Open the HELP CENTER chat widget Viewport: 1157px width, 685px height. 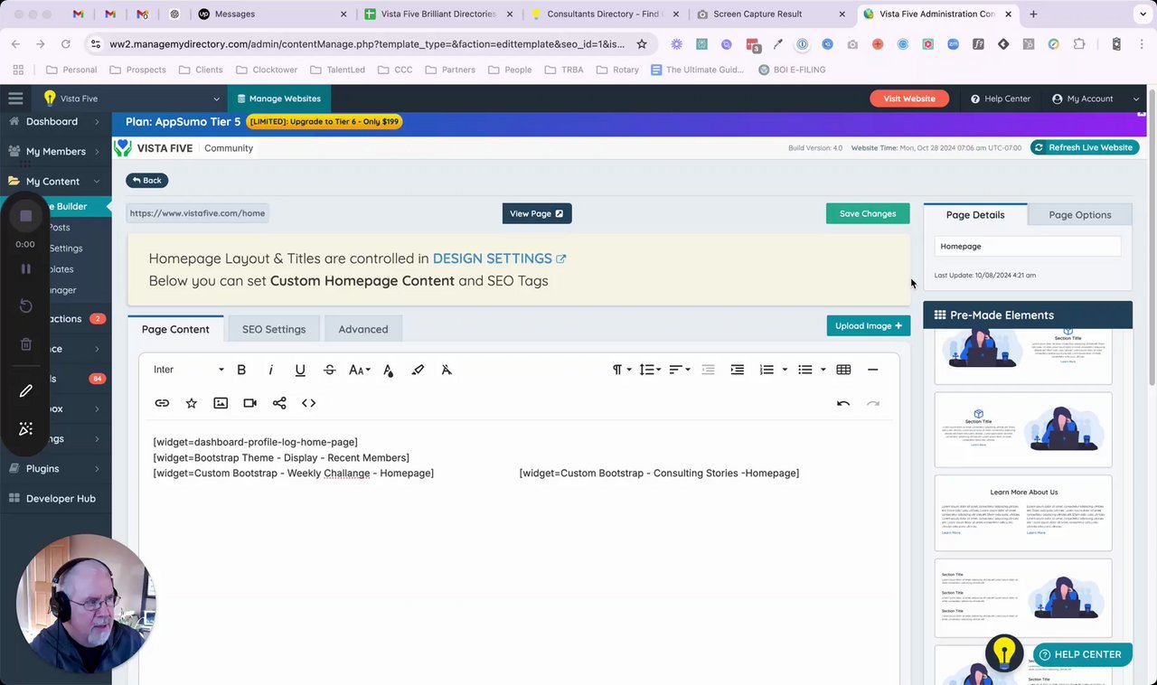(x=1082, y=654)
